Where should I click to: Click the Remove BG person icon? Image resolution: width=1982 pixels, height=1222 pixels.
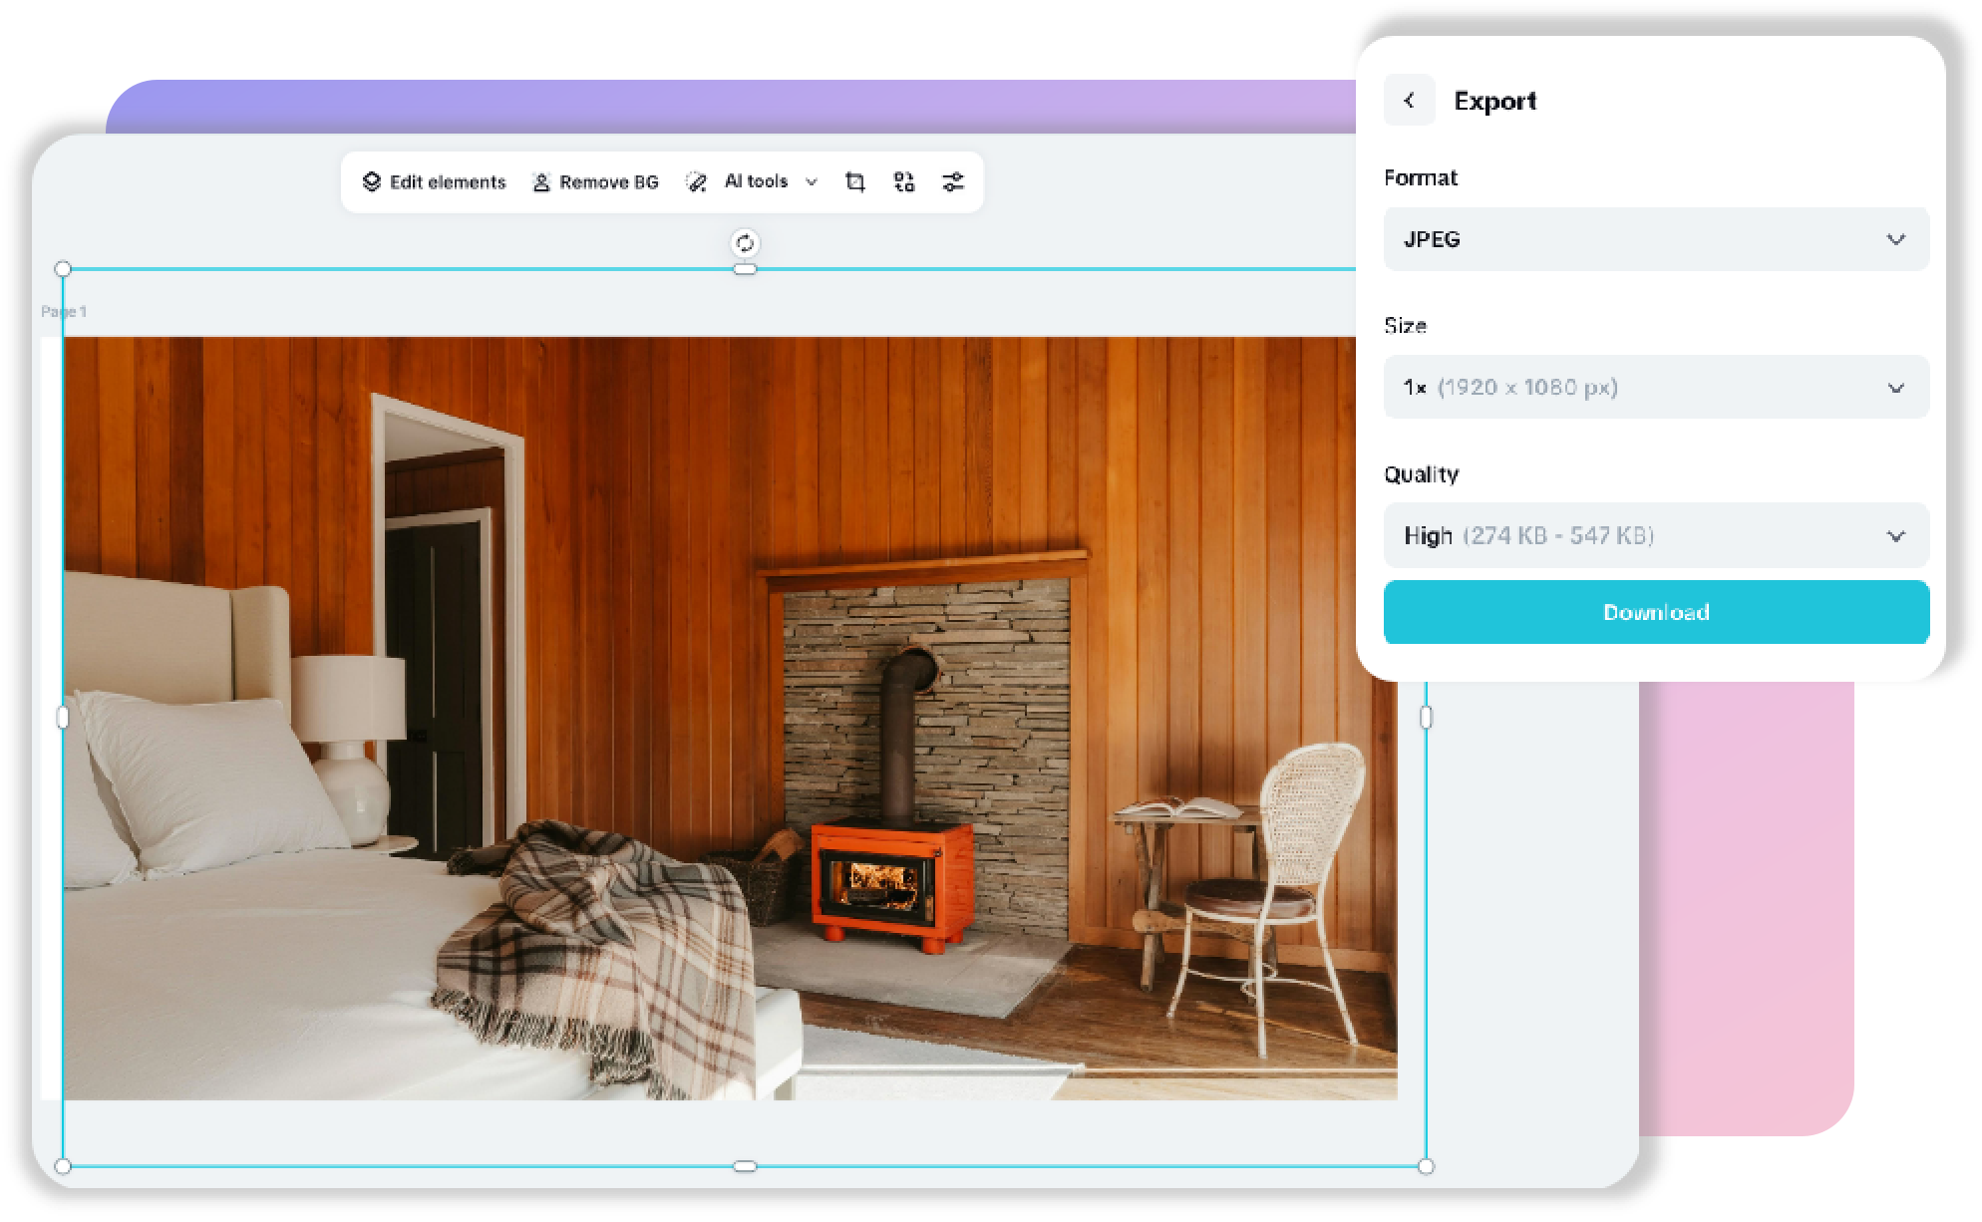pos(541,182)
